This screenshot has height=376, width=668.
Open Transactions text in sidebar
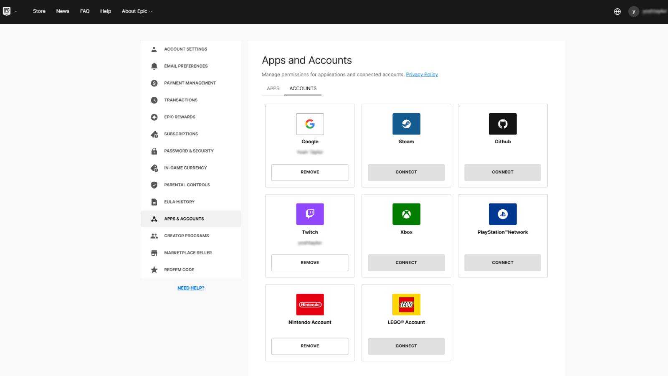(181, 100)
